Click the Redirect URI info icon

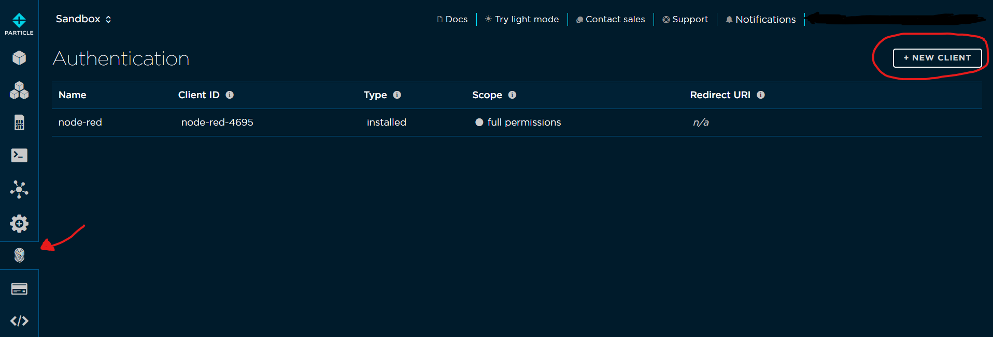(x=761, y=95)
